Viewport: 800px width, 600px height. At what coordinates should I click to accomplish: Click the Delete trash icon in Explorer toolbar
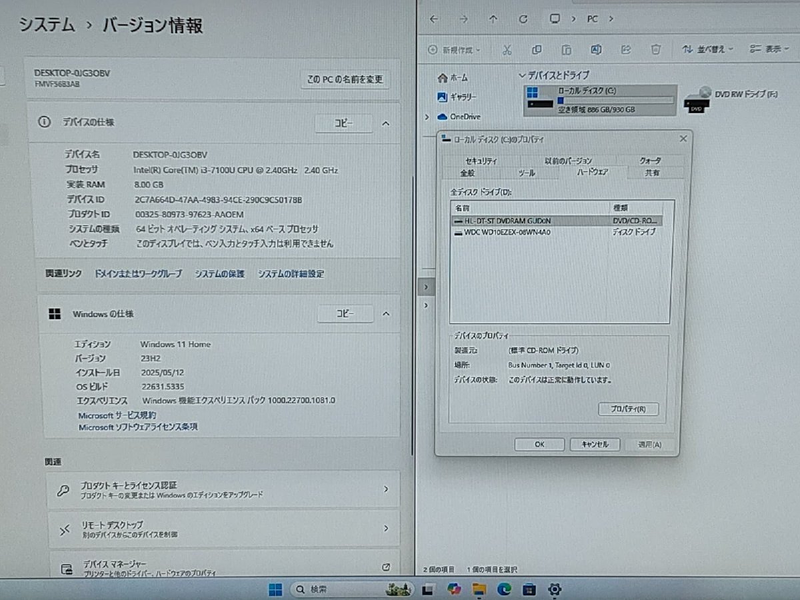point(656,49)
